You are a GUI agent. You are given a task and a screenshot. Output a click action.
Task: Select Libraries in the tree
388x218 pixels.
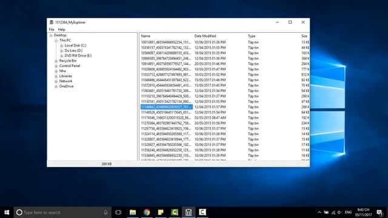click(65, 76)
